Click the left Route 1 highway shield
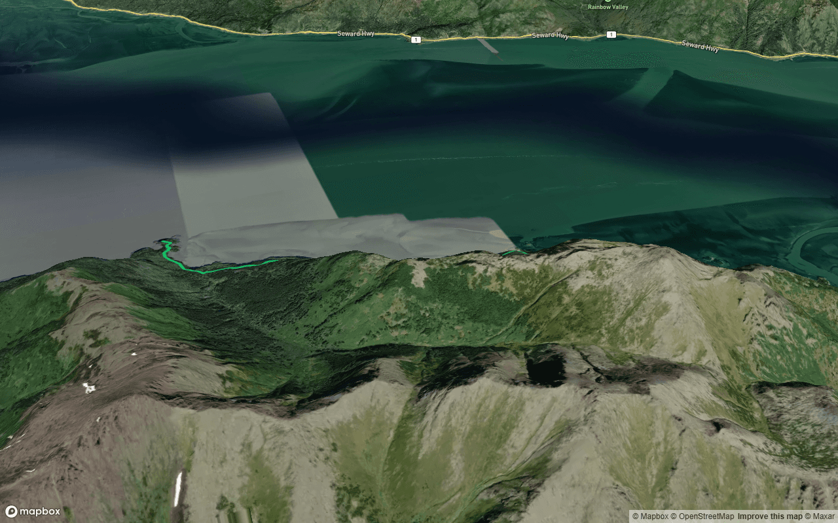This screenshot has height=523, width=838. [x=415, y=40]
